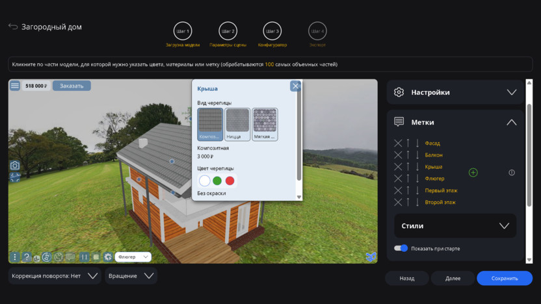Delete the Первый этаж label
Image resolution: width=541 pixels, height=304 pixels.
[x=398, y=190]
